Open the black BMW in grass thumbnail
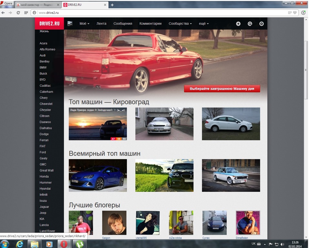 click(x=164, y=175)
